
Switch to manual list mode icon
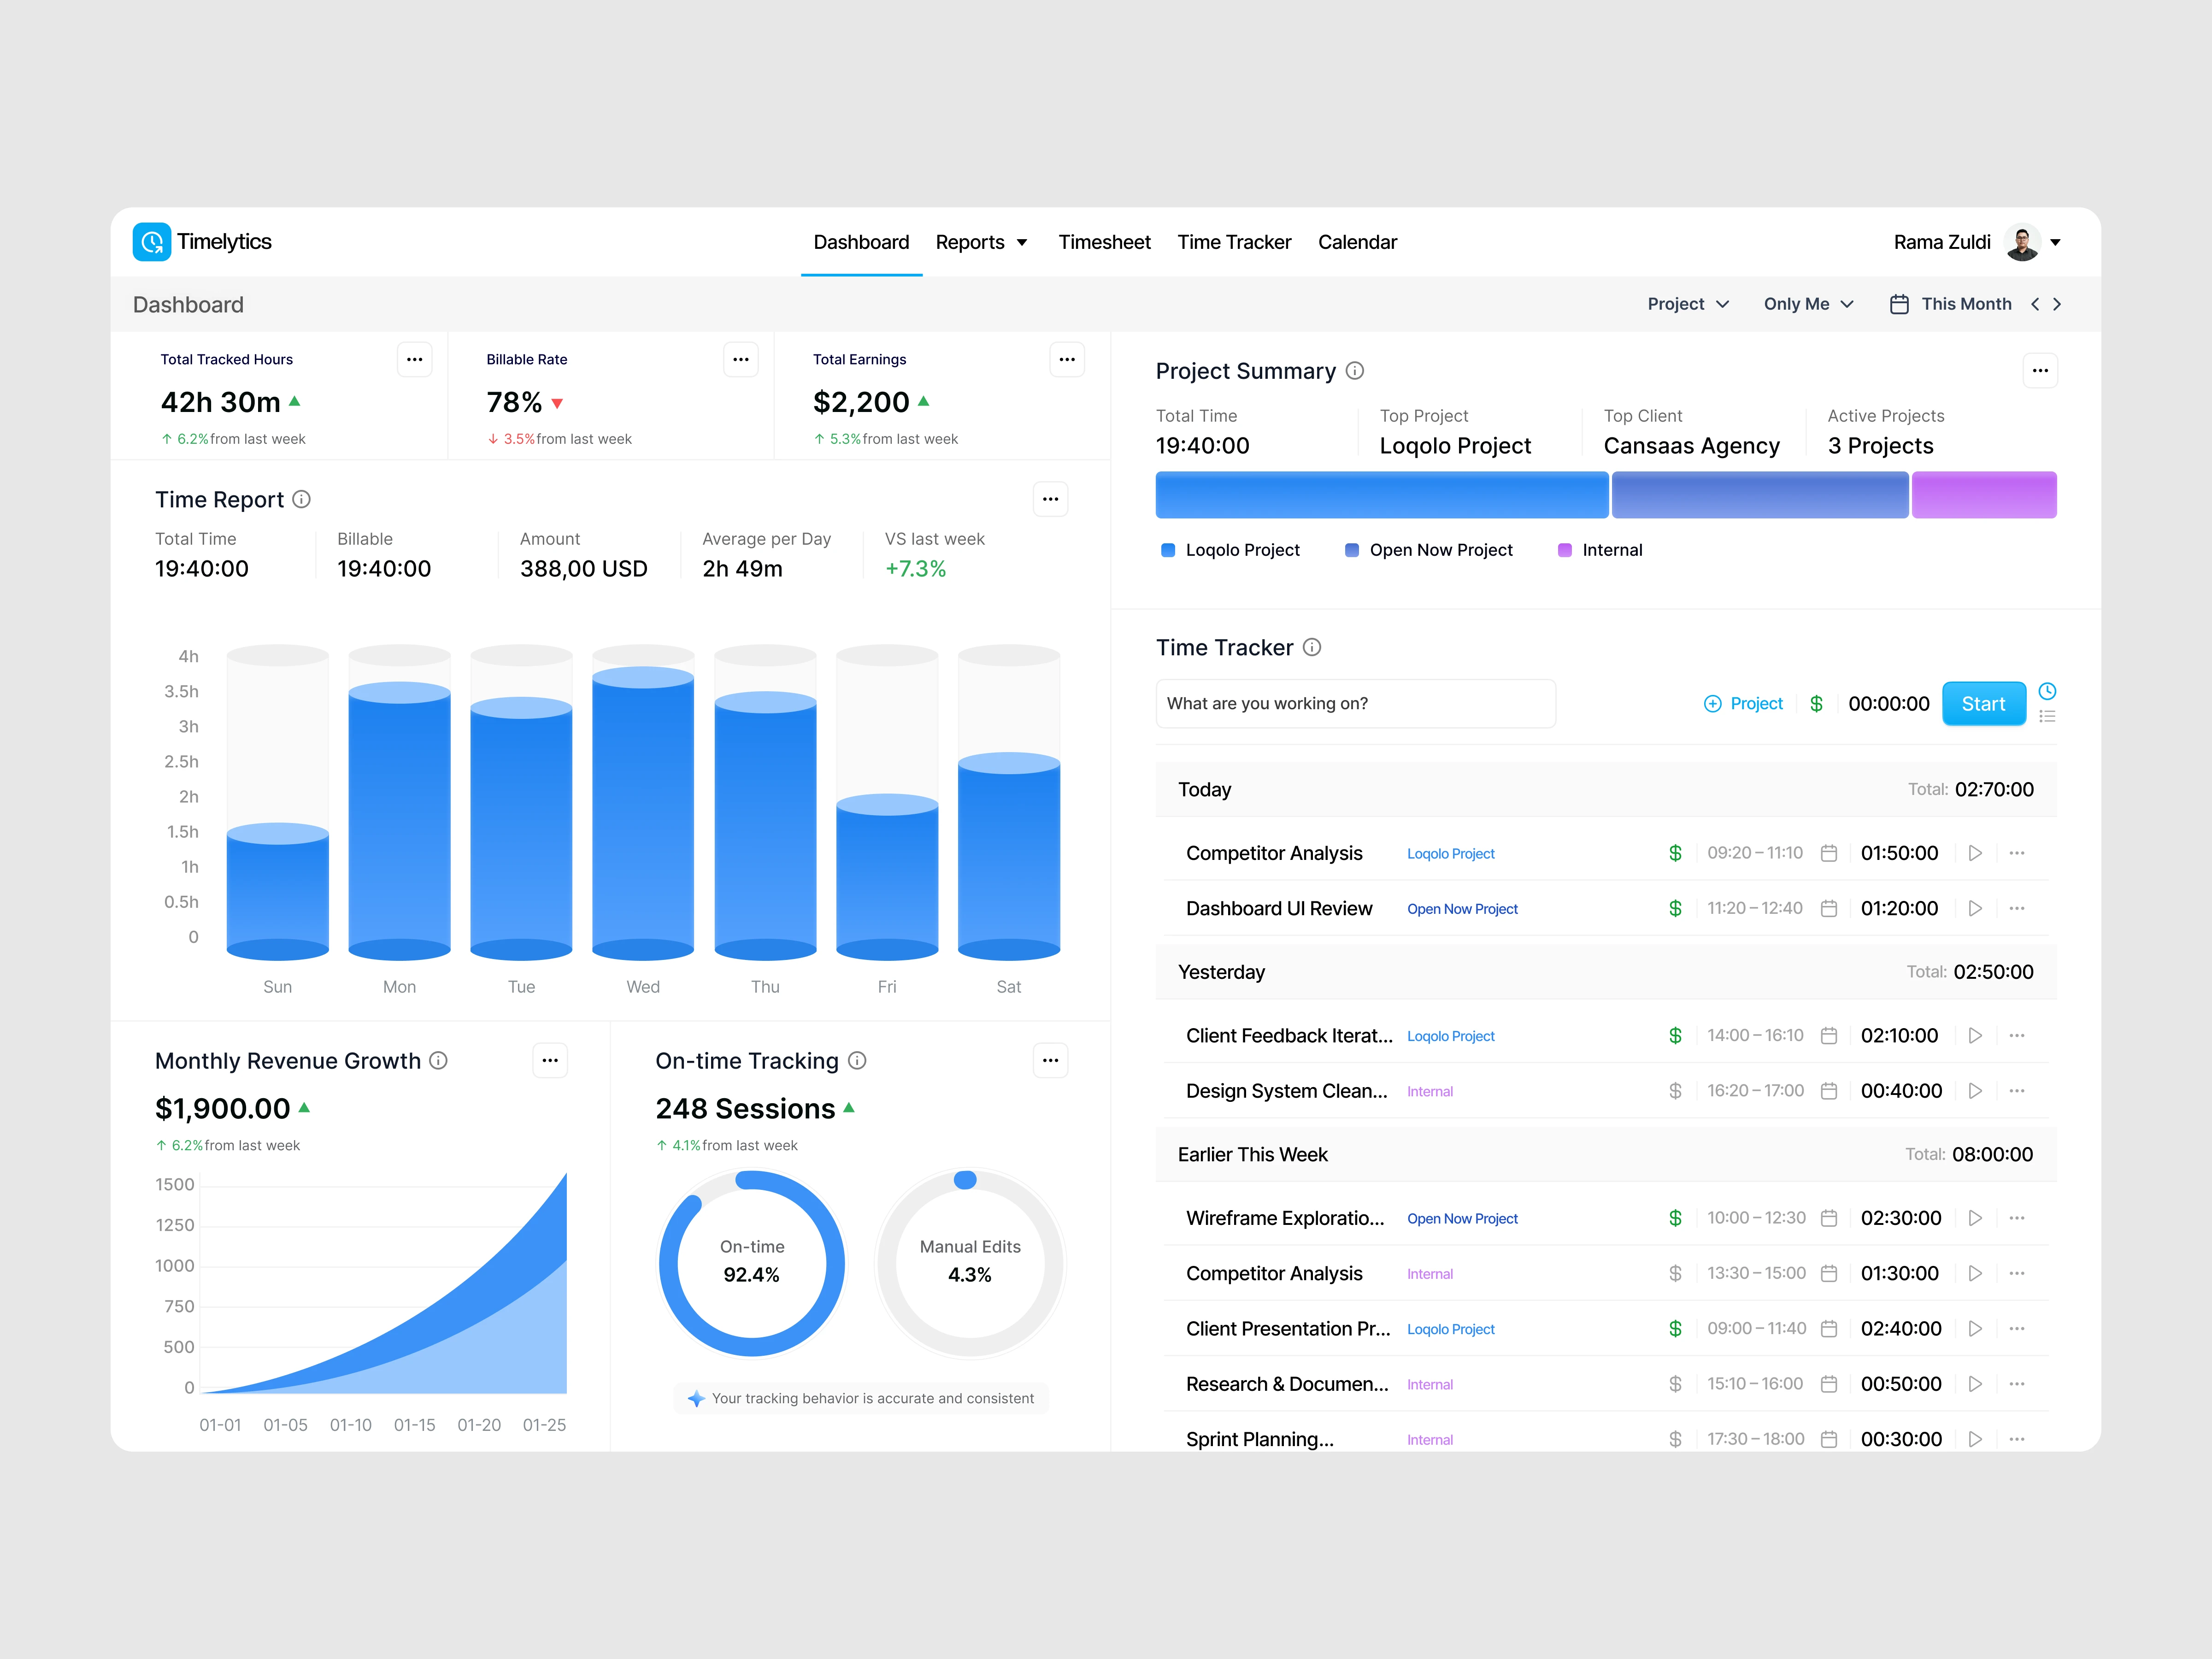[x=2047, y=716]
